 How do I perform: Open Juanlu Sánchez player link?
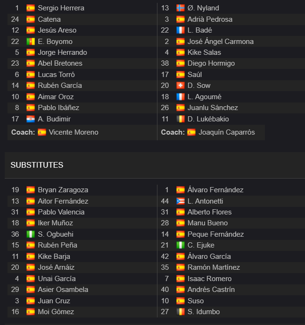coord(213,108)
